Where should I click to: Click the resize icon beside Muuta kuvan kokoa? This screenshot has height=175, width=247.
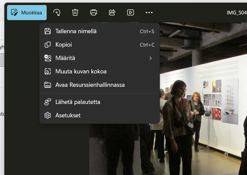[x=48, y=71]
